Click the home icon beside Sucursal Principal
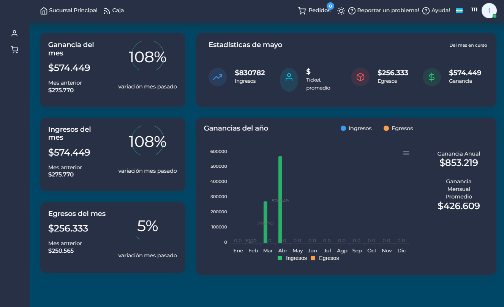 [43, 10]
